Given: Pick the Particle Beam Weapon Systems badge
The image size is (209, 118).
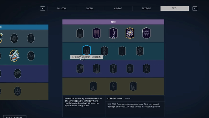Looking at the screenshot, I should tap(97, 69).
